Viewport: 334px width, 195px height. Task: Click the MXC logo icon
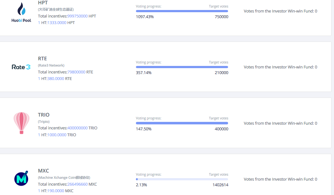[21, 178]
